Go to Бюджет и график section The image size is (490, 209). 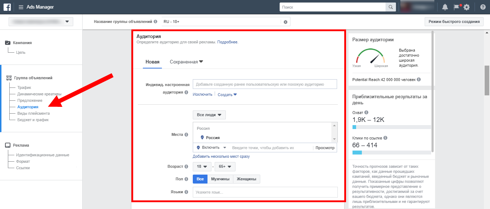point(33,120)
